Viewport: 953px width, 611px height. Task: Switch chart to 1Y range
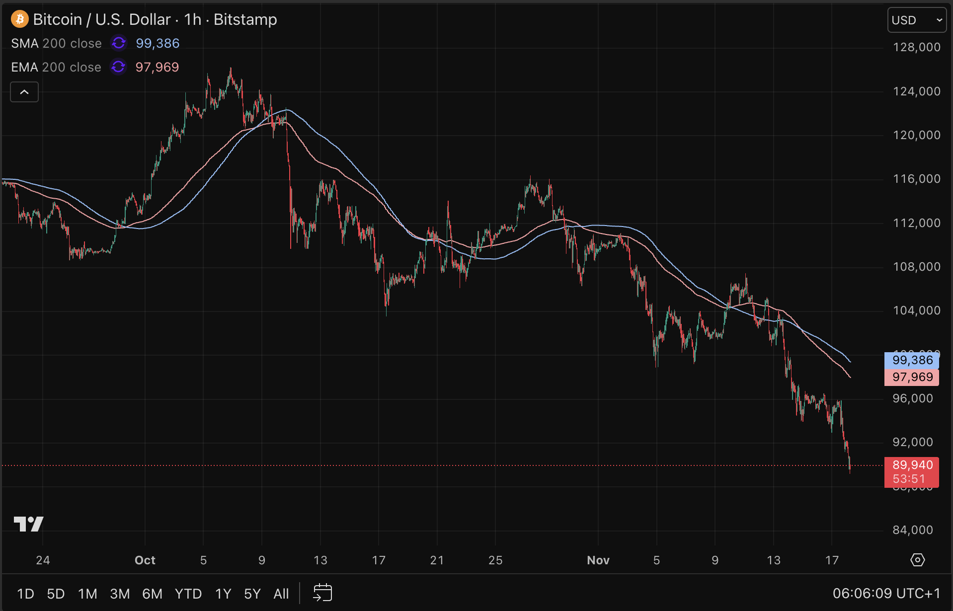223,594
